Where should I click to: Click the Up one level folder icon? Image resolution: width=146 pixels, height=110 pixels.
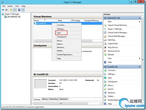pos(11,10)
